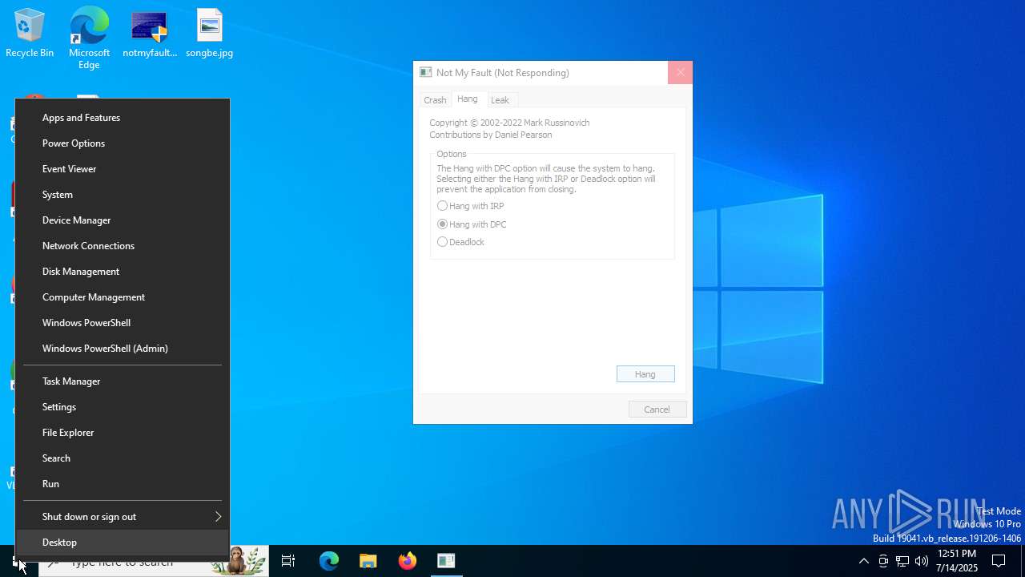The height and width of the screenshot is (577, 1025).
Task: Open the volume control tray icon
Action: click(x=922, y=561)
